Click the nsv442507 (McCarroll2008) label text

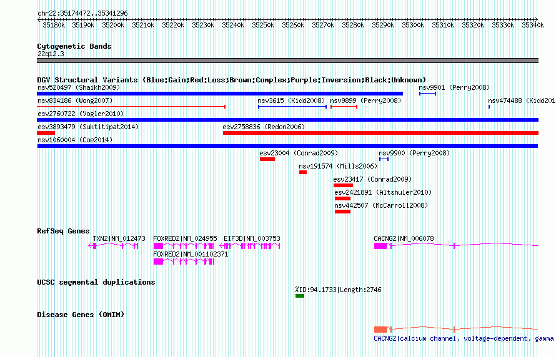pos(381,205)
